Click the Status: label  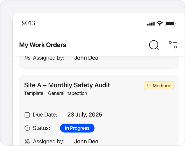pyautogui.click(x=42, y=128)
